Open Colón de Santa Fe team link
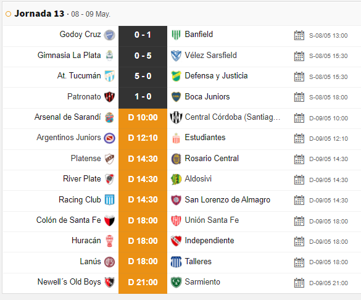Screen dimensions: 361x300 tap(68, 220)
